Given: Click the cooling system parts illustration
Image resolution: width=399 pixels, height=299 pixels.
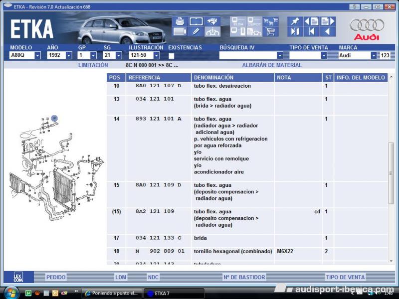Looking at the screenshot, I should [x=56, y=168].
